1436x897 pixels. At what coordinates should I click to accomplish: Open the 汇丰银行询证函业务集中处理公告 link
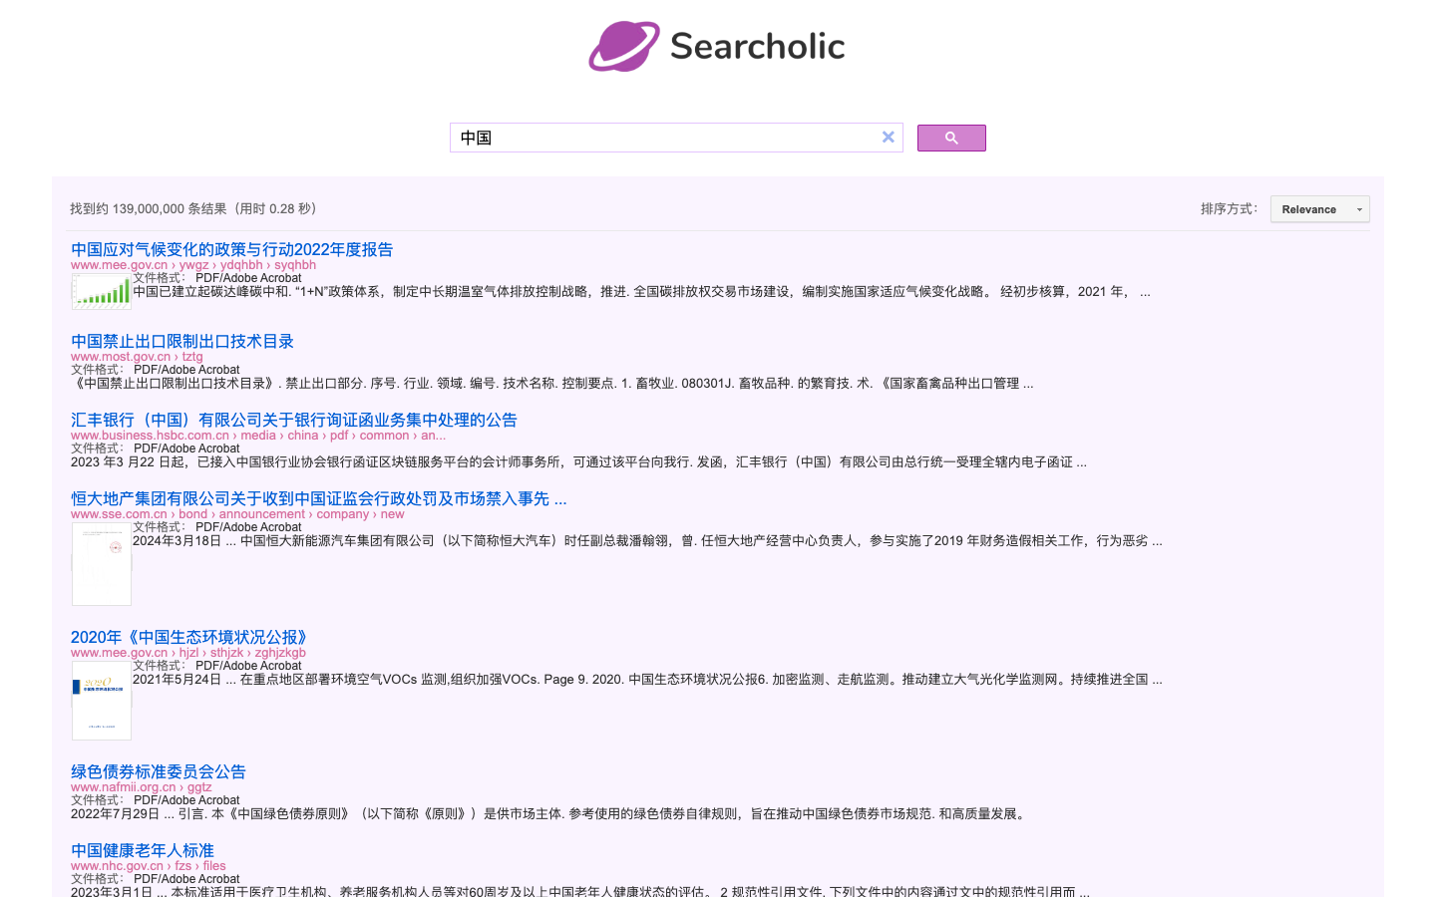click(293, 419)
